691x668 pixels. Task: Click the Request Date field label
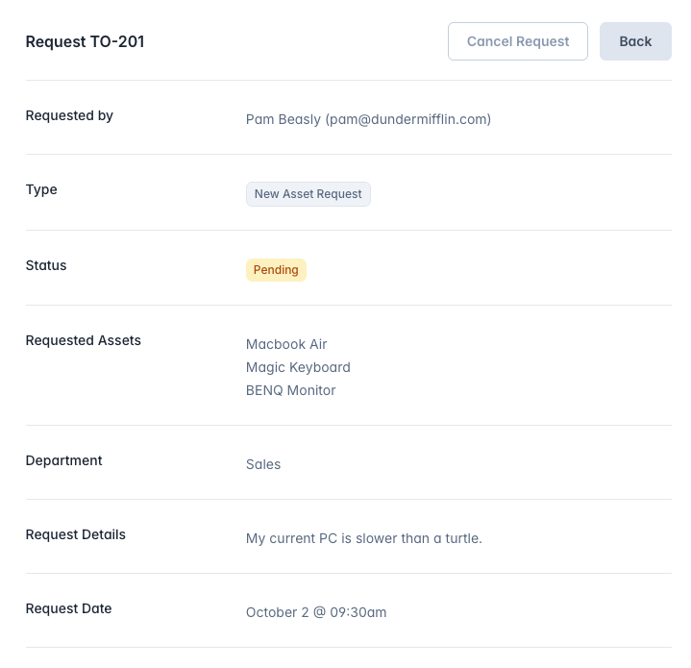click(68, 608)
